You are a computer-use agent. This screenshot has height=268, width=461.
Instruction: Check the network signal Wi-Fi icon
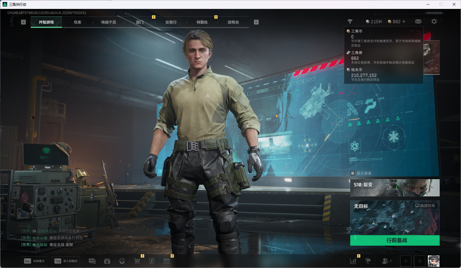(350, 22)
